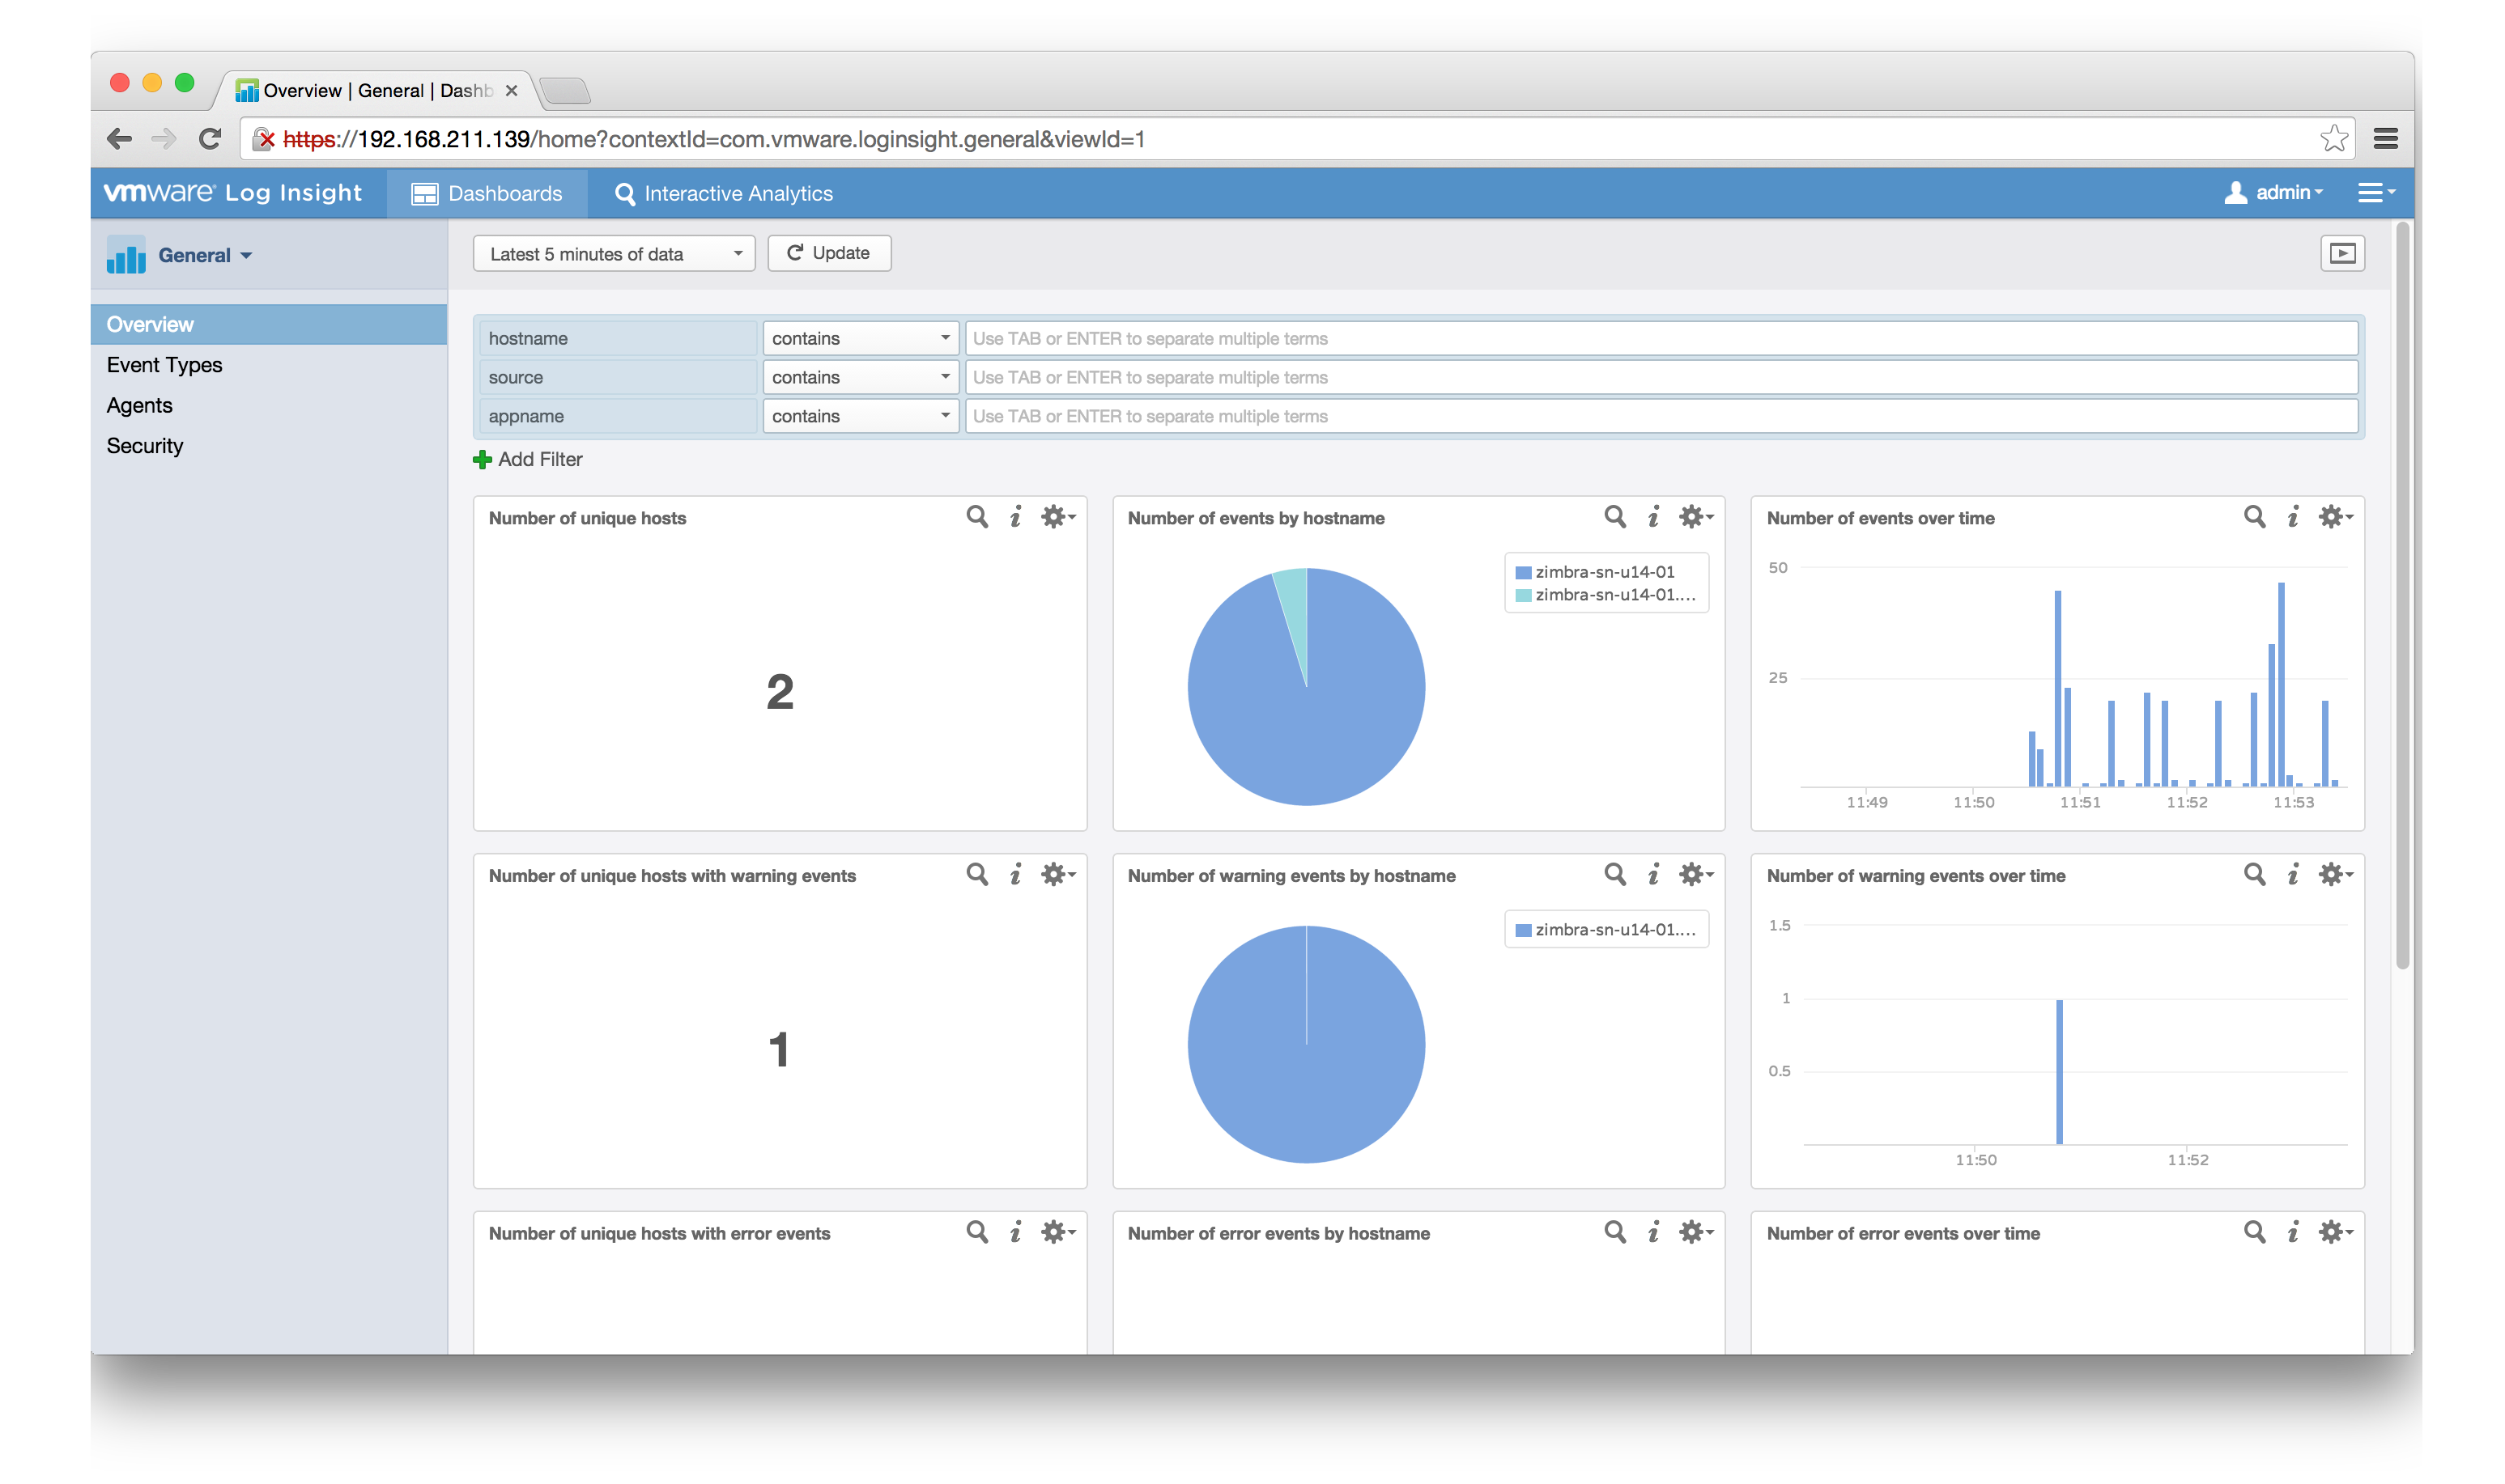Click the appname filter field label
The height and width of the screenshot is (1484, 2505).
click(617, 416)
